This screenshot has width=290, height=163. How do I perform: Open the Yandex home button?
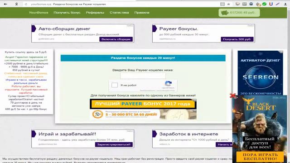point(16,4)
